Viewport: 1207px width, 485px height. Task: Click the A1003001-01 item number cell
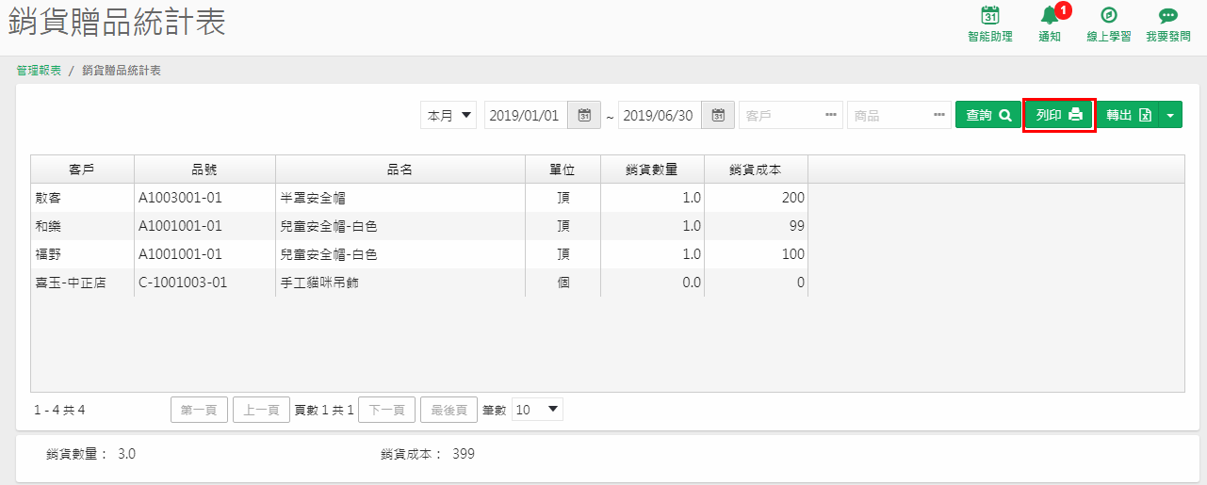point(204,198)
